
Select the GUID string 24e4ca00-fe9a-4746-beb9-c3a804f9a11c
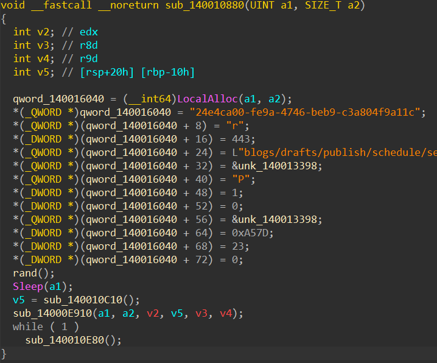click(x=304, y=112)
